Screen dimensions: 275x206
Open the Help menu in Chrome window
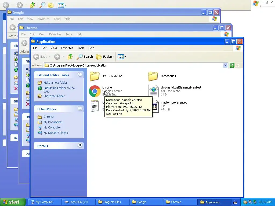pos(79,34)
